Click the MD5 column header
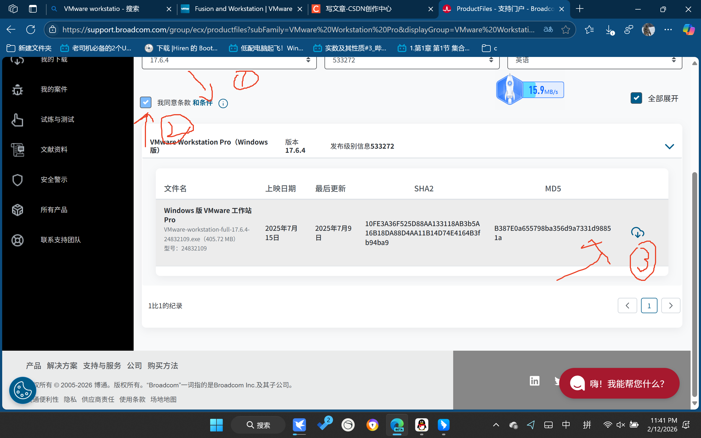The image size is (701, 438). (553, 189)
